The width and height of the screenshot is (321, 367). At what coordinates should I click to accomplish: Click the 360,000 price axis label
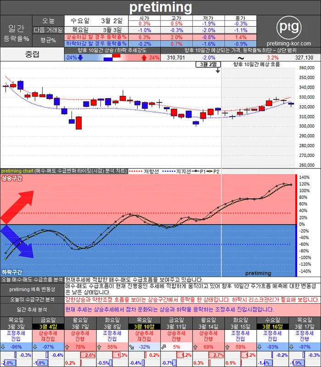(307, 68)
